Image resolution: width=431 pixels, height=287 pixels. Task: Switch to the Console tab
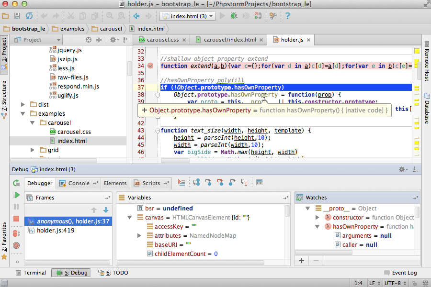click(x=79, y=183)
